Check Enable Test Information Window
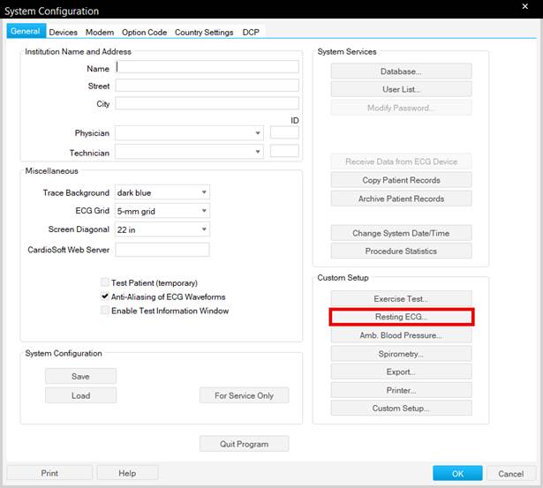Image resolution: width=543 pixels, height=488 pixels. (105, 311)
